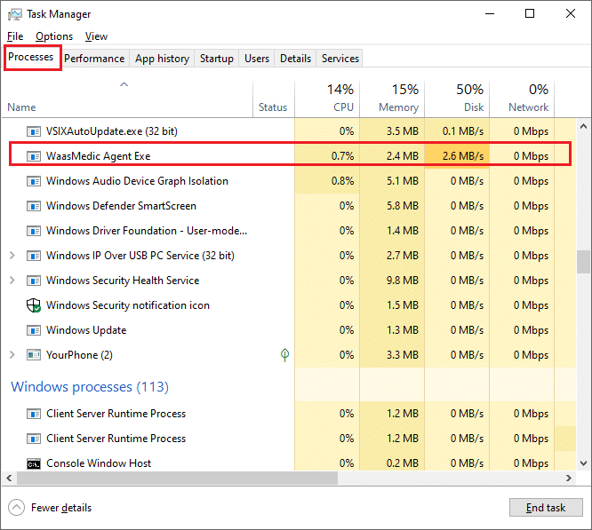Click the sort arrow above the Name column
Viewport: 592px width, 530px height.
pyautogui.click(x=124, y=84)
